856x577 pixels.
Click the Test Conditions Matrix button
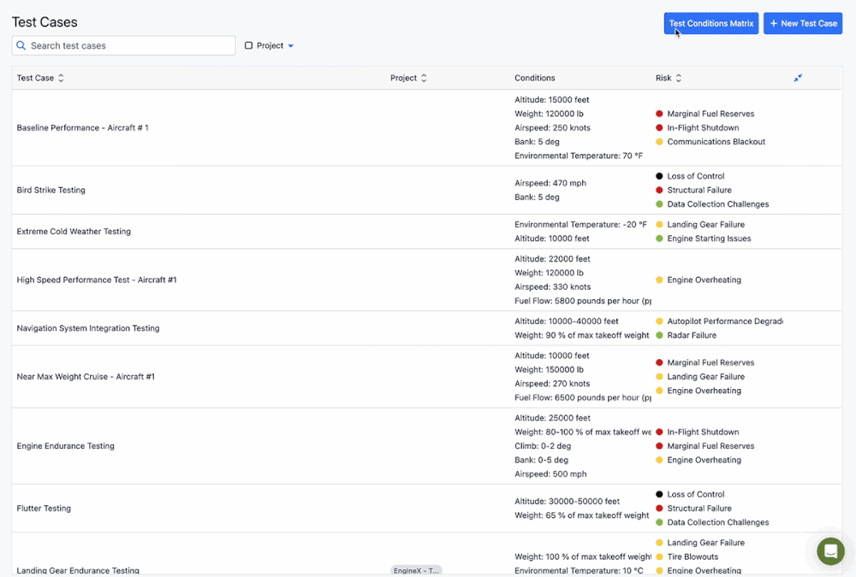point(710,23)
